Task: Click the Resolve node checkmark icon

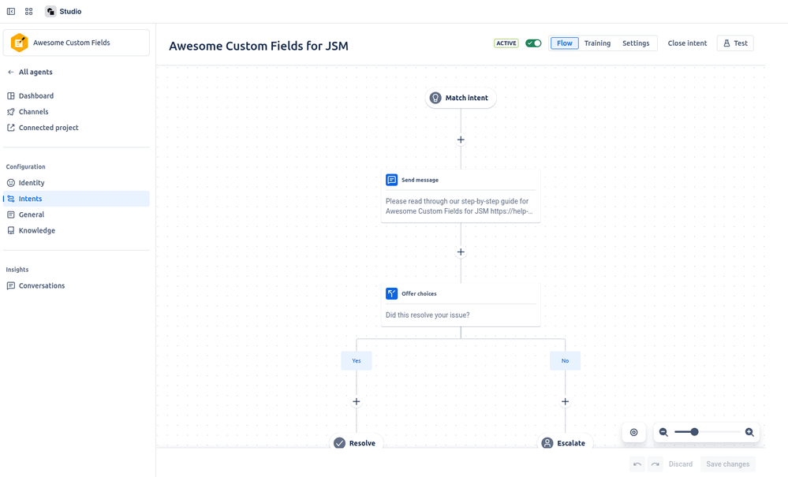Action: tap(340, 443)
